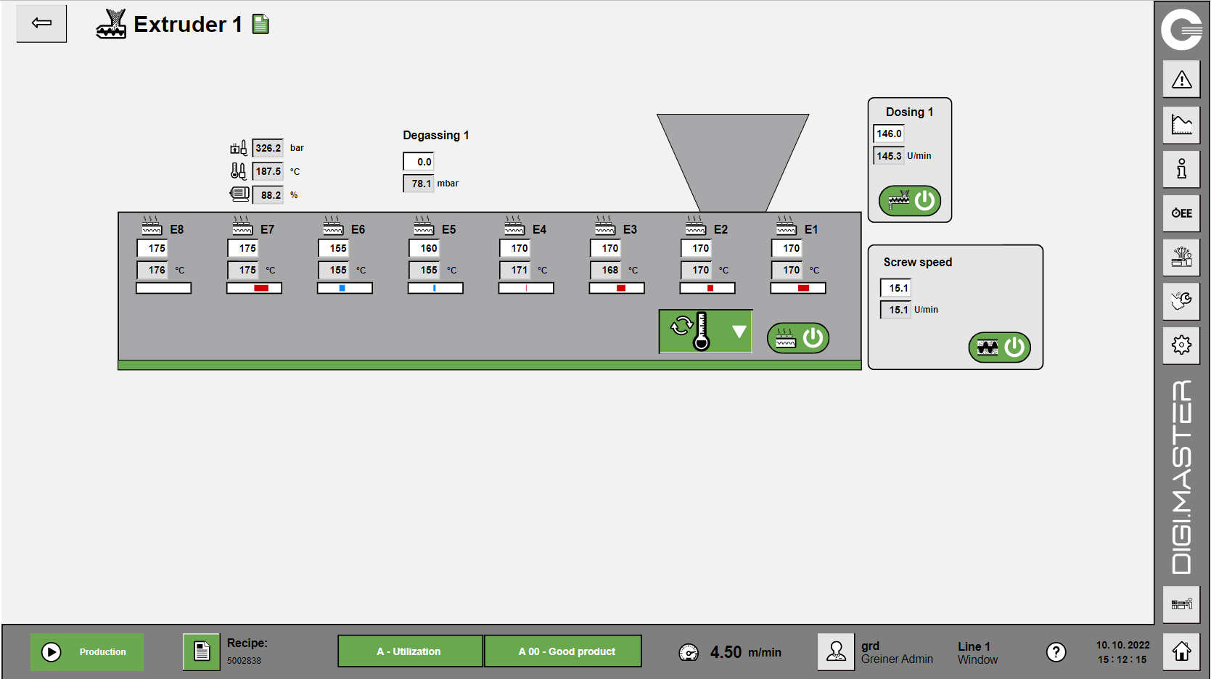Screen dimensions: 1211x679
Task: Edit the Dosing 1 setpoint 146.0 field
Action: [889, 133]
